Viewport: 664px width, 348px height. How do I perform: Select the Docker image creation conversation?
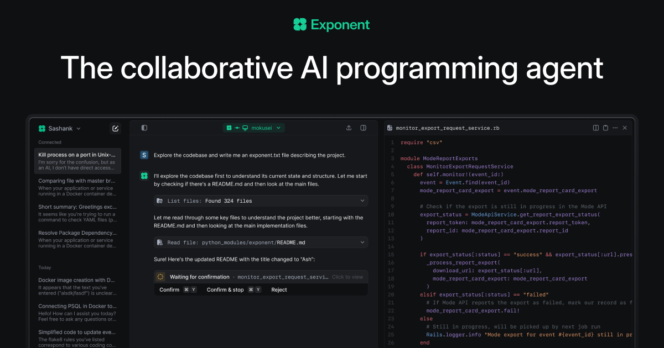click(77, 283)
